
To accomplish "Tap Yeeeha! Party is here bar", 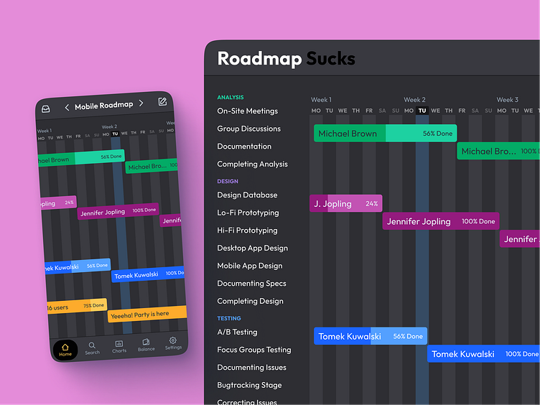I will [x=147, y=314].
